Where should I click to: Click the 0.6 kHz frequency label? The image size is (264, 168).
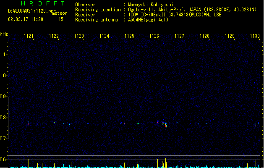tap(3, 160)
